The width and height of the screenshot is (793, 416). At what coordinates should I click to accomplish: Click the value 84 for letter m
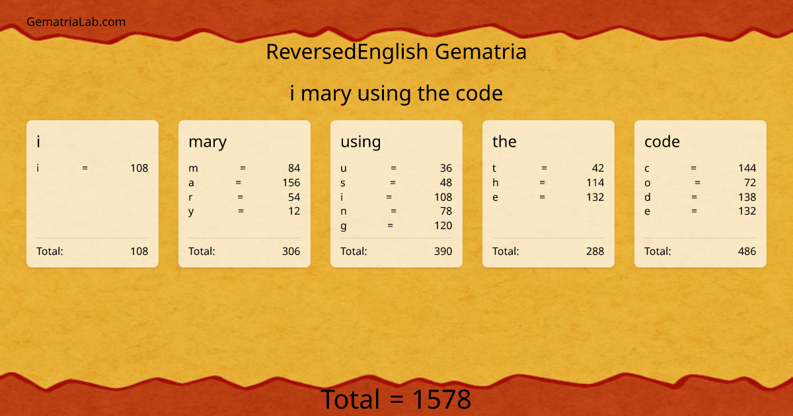pyautogui.click(x=294, y=168)
